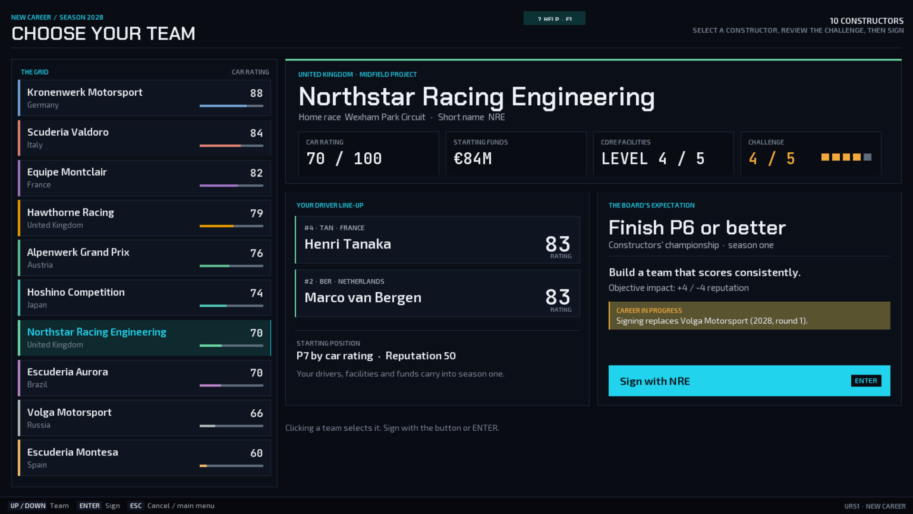Click the 'Finish P6 or better' expectation

tap(697, 228)
